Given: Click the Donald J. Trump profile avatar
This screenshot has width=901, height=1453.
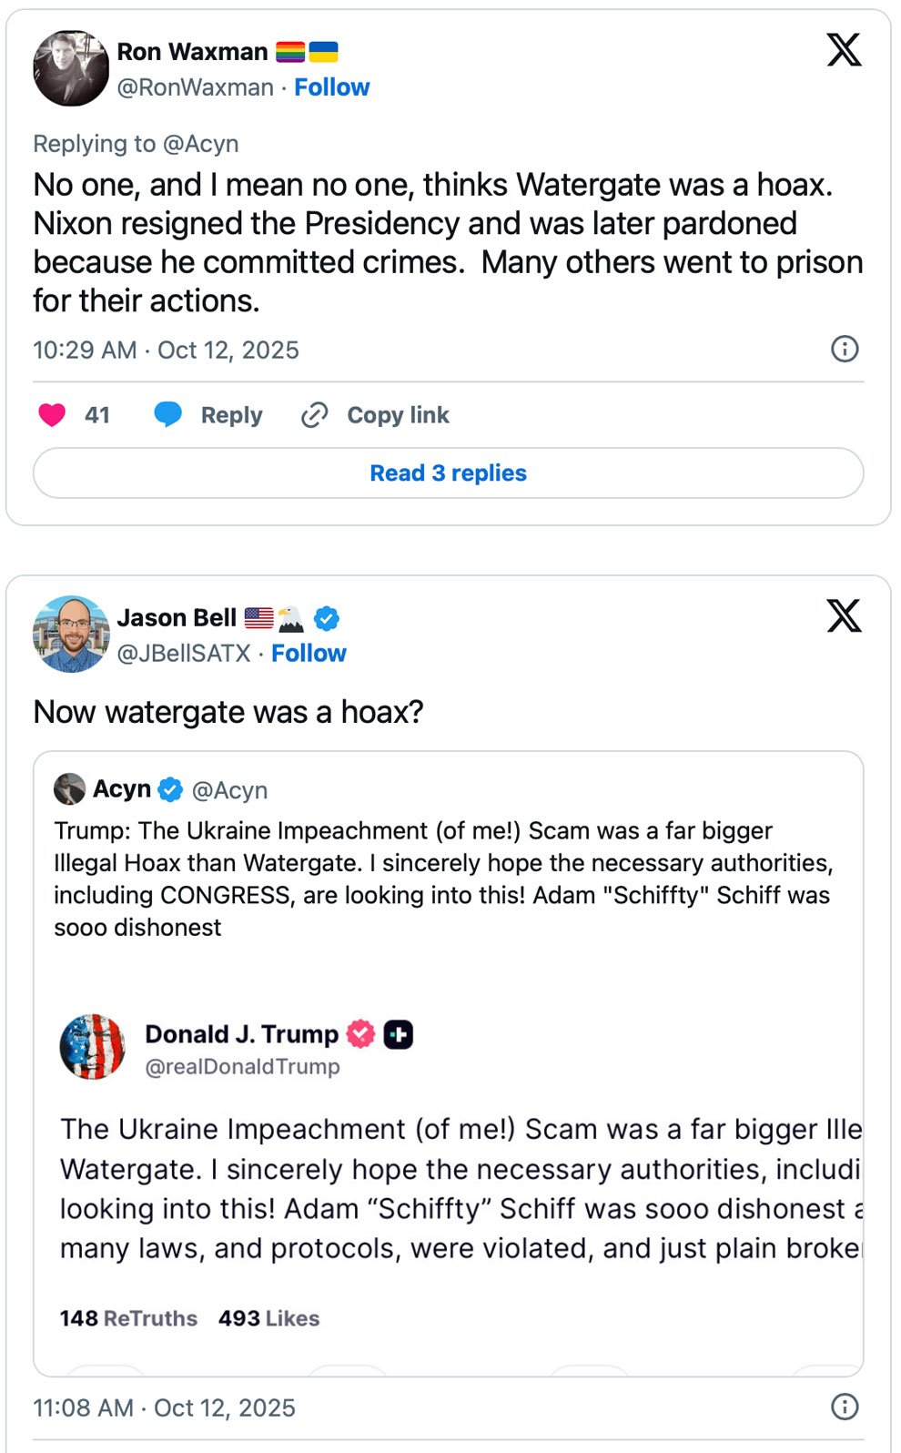Looking at the screenshot, I should [x=93, y=1047].
